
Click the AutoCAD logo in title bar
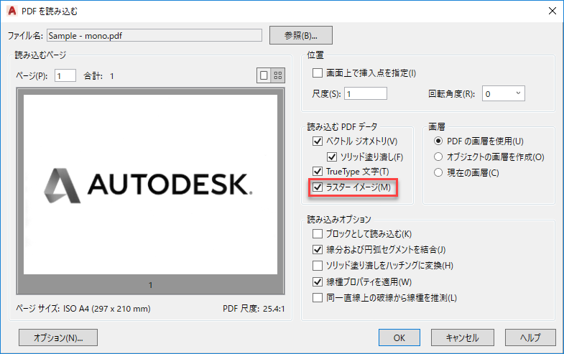(12, 11)
